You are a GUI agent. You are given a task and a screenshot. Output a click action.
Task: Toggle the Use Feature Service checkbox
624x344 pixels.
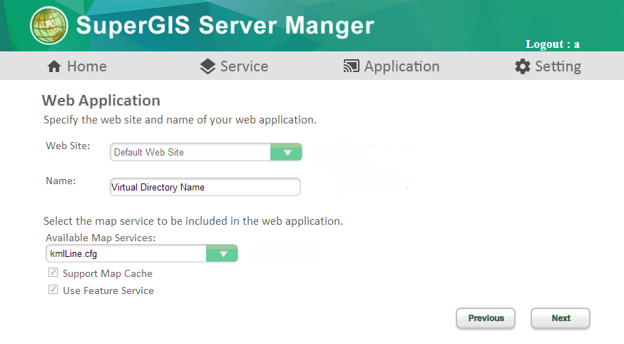pos(53,290)
